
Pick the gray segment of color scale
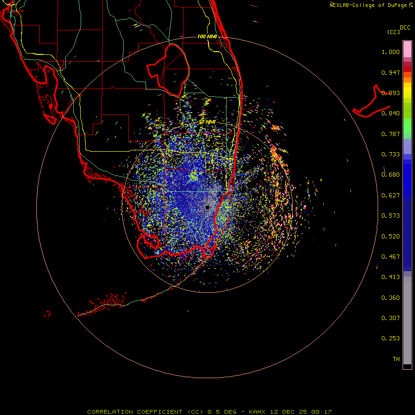407,320
